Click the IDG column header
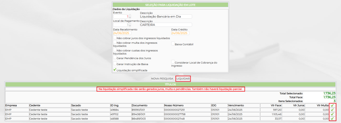Screen dimensions: 341x123 click(x=219, y=105)
